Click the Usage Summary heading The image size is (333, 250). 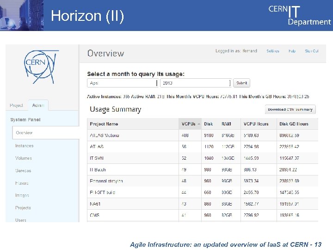pos(115,109)
